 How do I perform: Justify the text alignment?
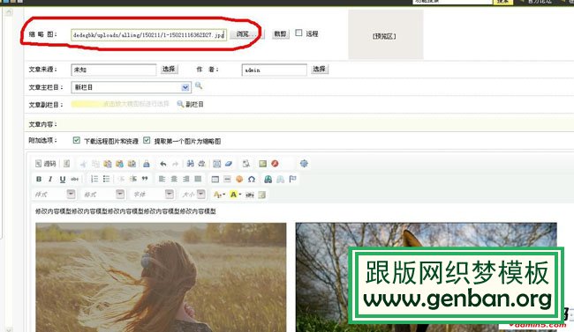(198, 179)
